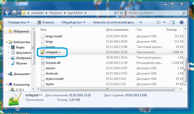Click the magnifier search icon
The width and height of the screenshot is (194, 114).
click(184, 13)
